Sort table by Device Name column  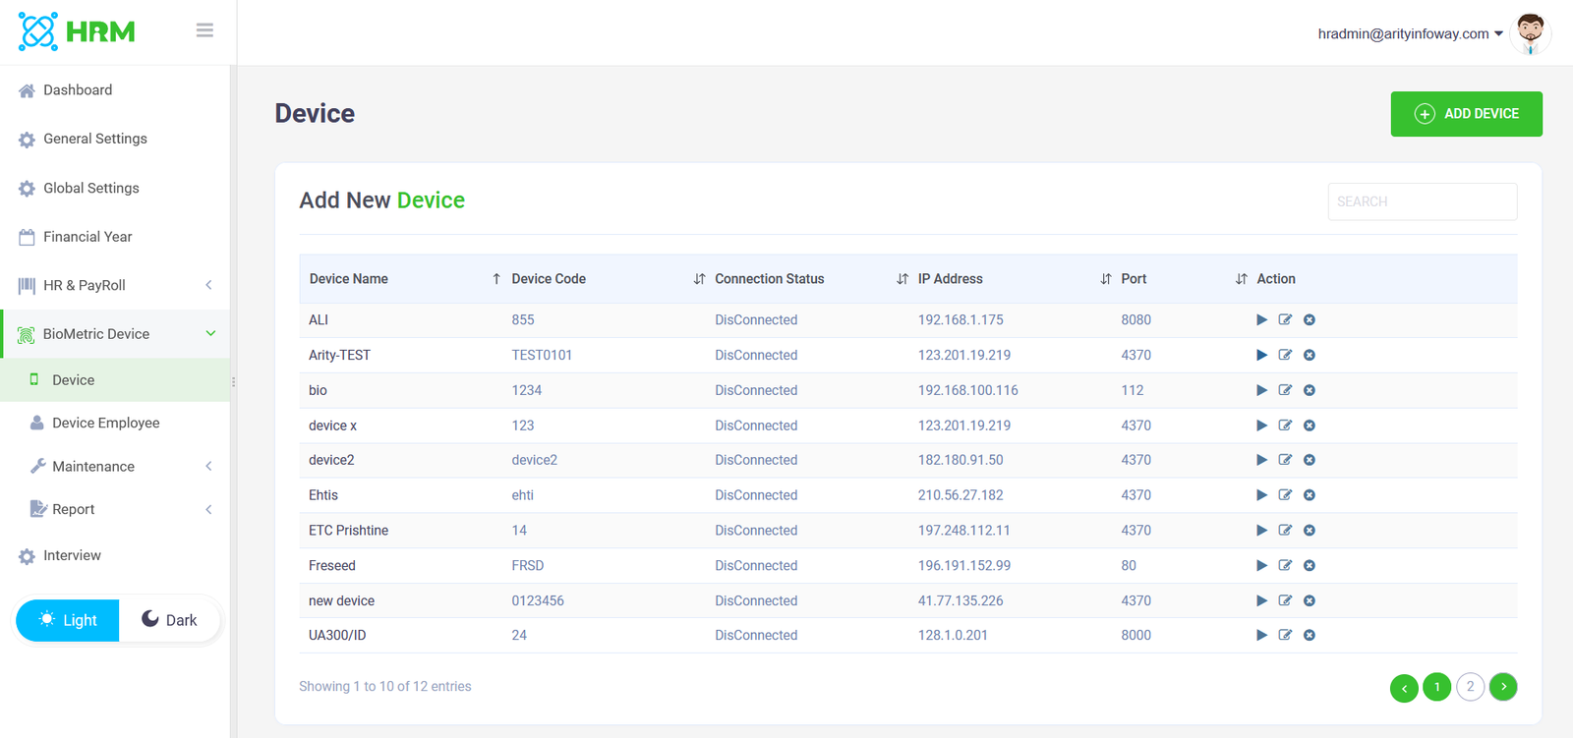coord(349,279)
